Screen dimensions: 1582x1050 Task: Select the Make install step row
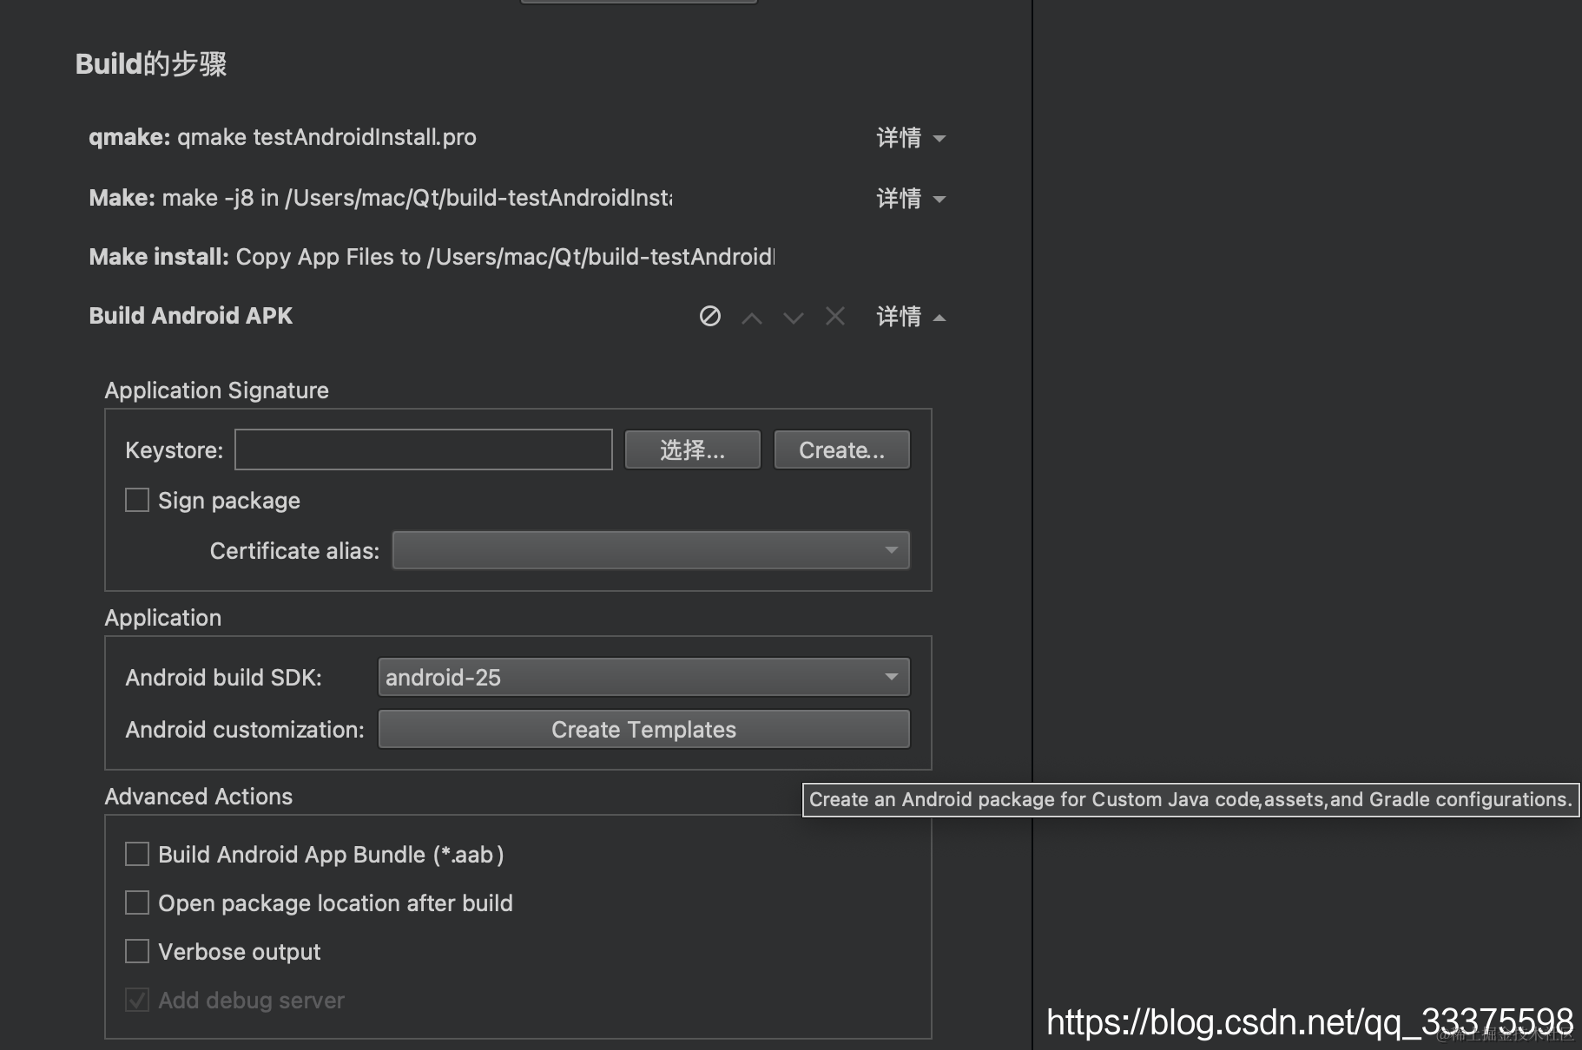432,257
